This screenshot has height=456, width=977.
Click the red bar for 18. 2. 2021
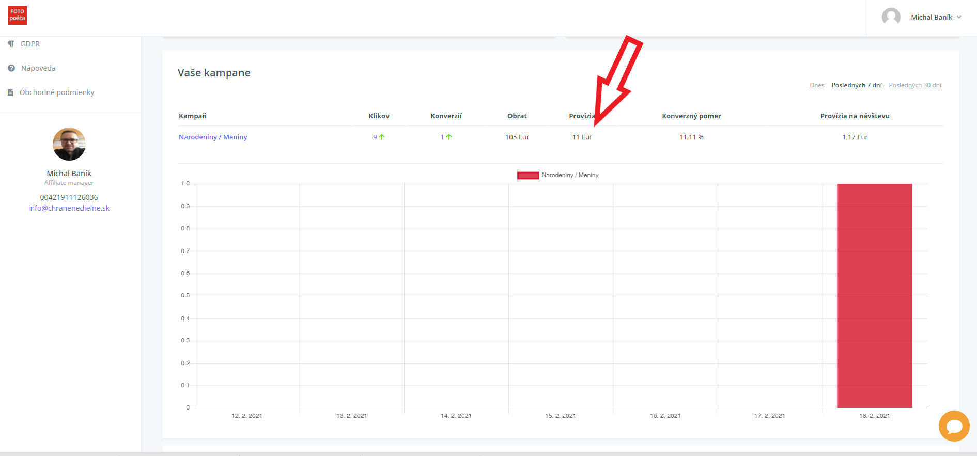[874, 295]
